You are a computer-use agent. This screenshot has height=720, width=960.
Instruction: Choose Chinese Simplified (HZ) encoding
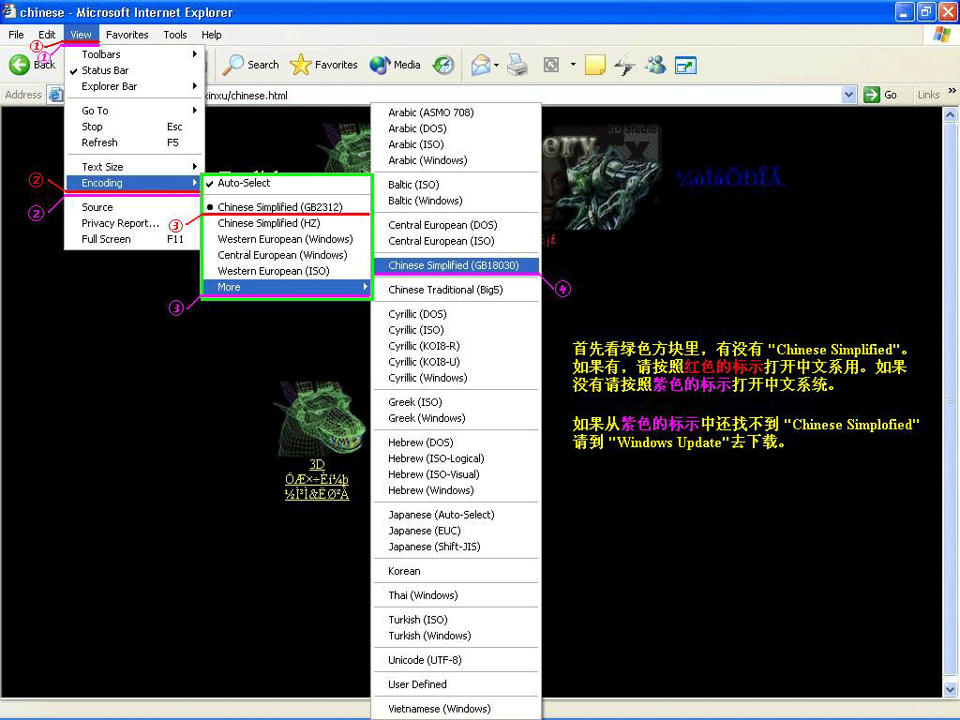pos(287,223)
